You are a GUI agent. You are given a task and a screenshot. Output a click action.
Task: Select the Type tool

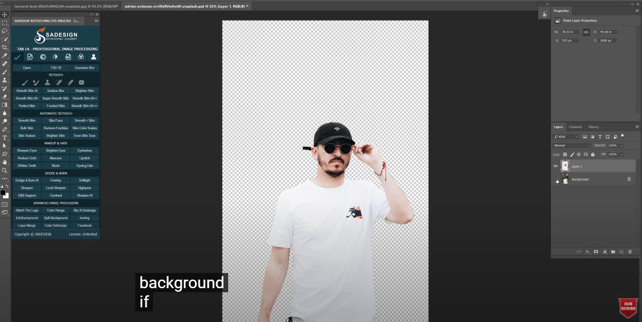[x=5, y=137]
